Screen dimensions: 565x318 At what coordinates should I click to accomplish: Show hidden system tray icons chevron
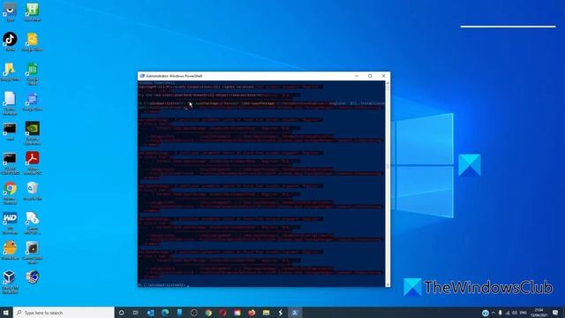coord(493,313)
